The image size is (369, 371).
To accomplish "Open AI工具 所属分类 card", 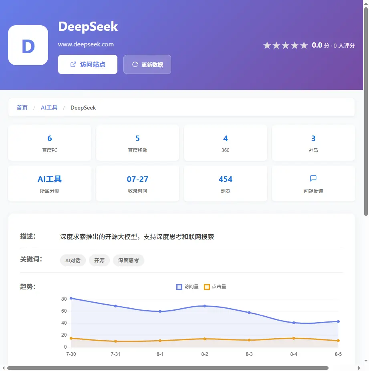I will click(x=50, y=184).
